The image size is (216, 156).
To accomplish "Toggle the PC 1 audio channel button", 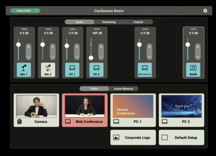I will [x=72, y=68].
